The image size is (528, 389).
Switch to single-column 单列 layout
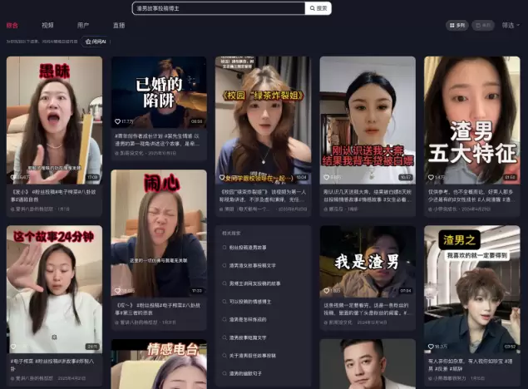pos(483,25)
